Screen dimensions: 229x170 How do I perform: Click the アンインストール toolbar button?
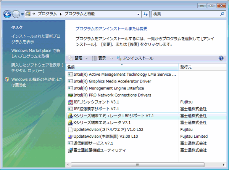pos(135,58)
